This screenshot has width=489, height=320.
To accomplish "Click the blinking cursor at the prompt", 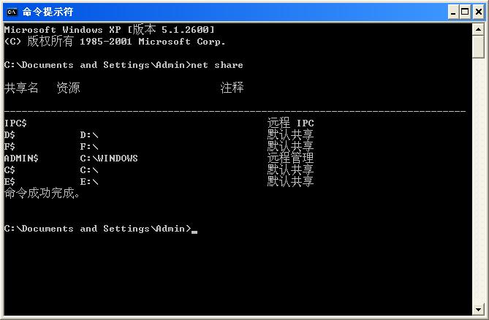I will click(194, 230).
